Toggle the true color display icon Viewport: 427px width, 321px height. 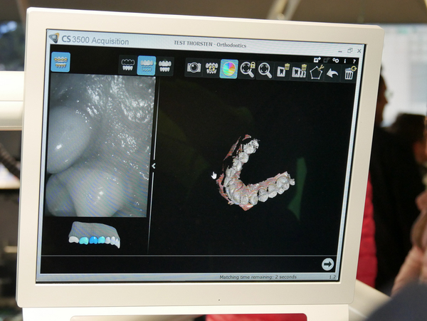228,69
